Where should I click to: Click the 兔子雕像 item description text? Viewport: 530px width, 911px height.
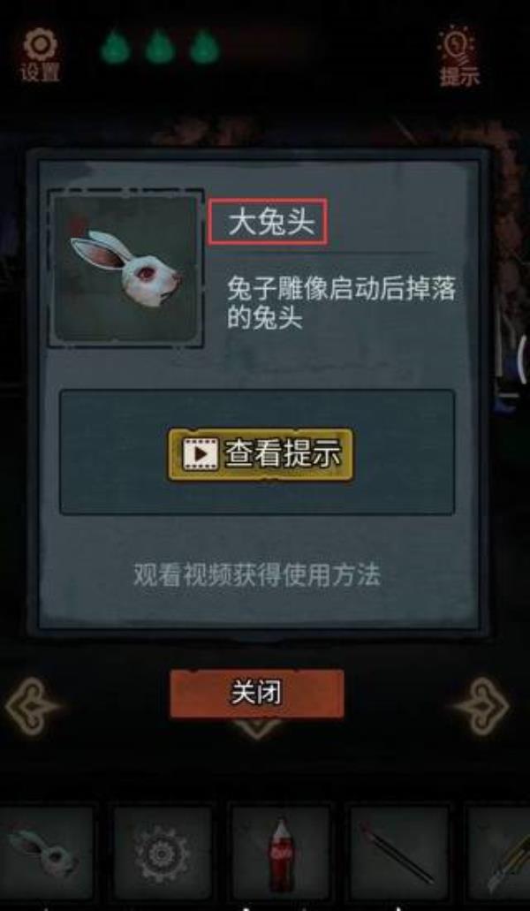pos(341,304)
